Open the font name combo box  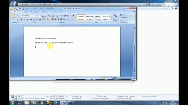[x=28, y=16]
